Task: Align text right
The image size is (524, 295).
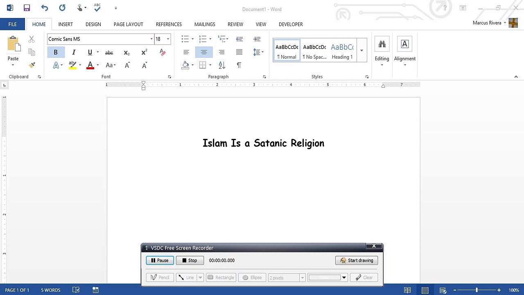Action: (x=221, y=52)
